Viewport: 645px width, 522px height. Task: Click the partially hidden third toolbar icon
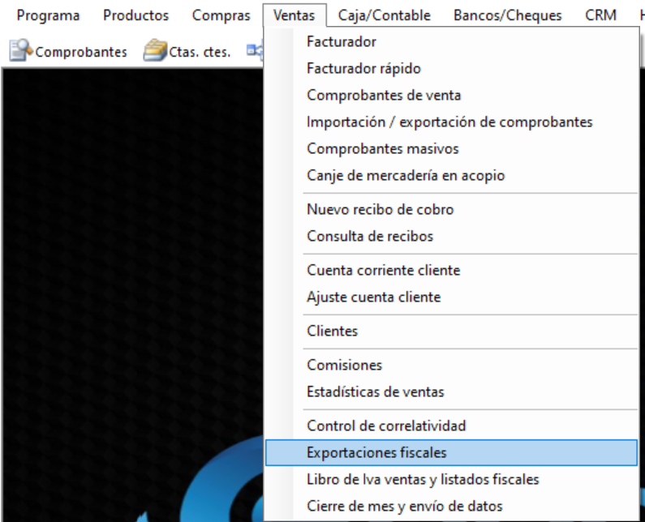[253, 52]
